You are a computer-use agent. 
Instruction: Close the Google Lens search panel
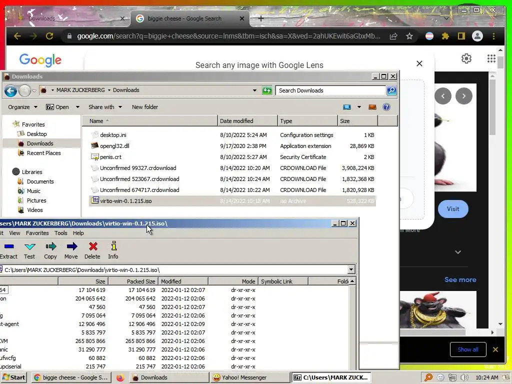click(x=419, y=63)
